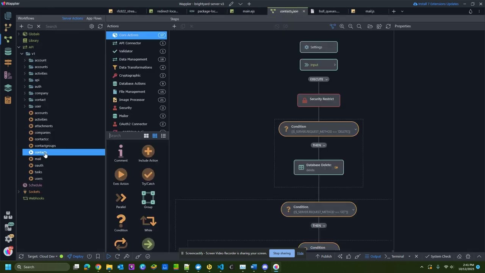Viewport: 485px width, 273px height.
Task: Open the Output panel
Action: point(373,257)
